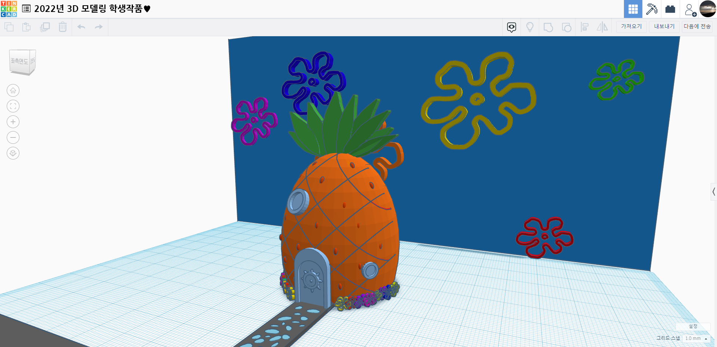
Task: Open the 그리드 스냅 1.0 mm dropdown
Action: click(696, 338)
